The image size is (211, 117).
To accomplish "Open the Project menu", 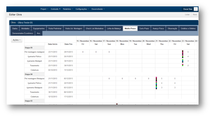I will [44, 9].
